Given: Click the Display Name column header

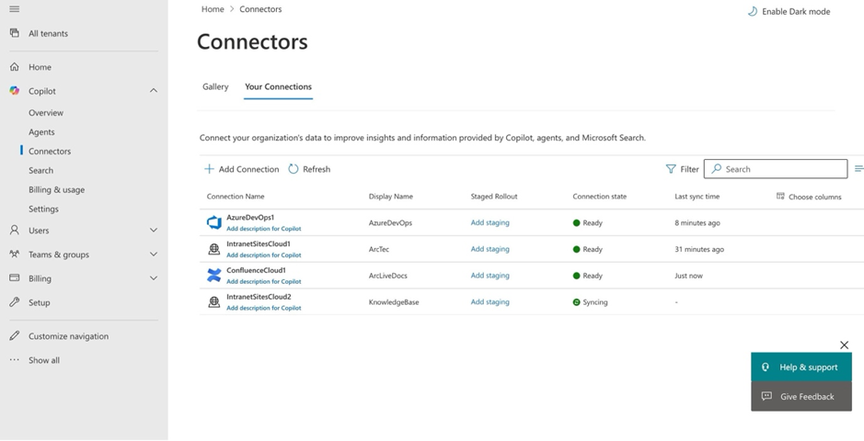Looking at the screenshot, I should tap(390, 197).
